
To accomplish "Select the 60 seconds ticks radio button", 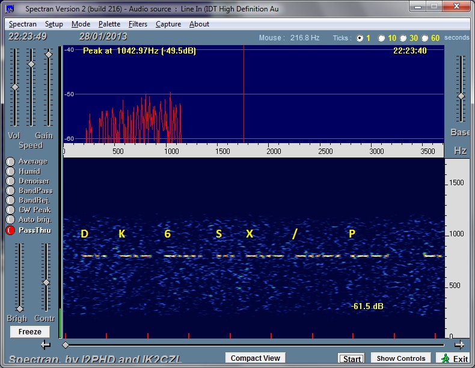I will pos(424,38).
